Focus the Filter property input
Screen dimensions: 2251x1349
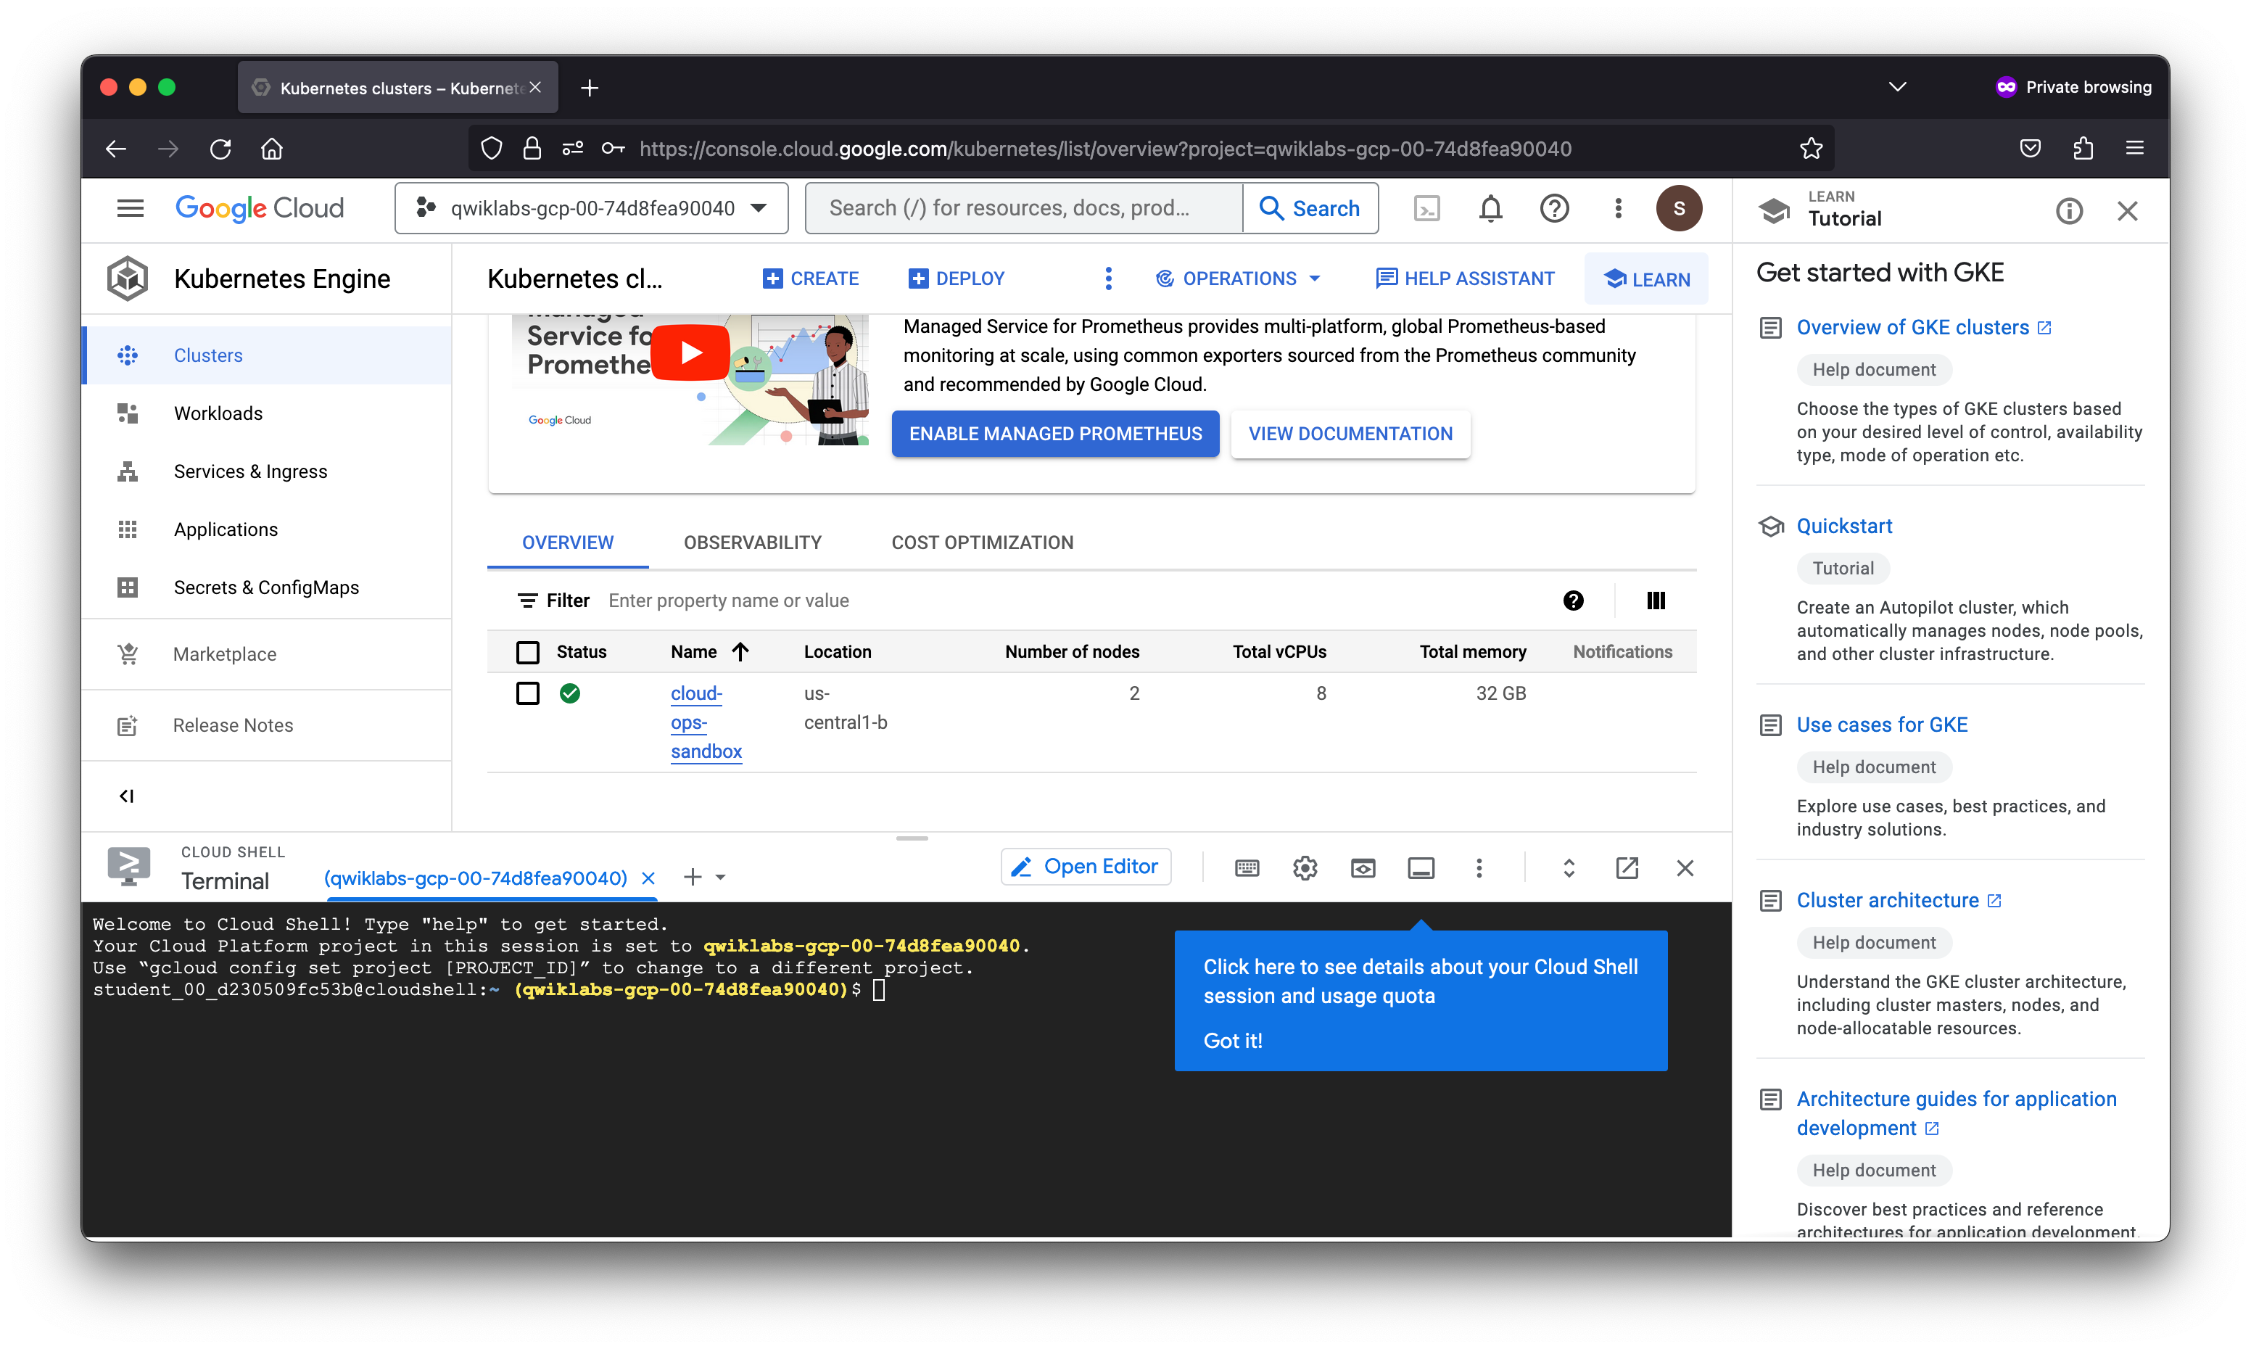[x=1073, y=601]
